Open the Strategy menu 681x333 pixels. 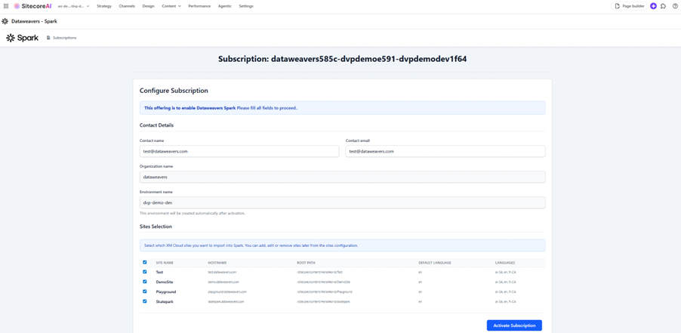[x=104, y=6]
